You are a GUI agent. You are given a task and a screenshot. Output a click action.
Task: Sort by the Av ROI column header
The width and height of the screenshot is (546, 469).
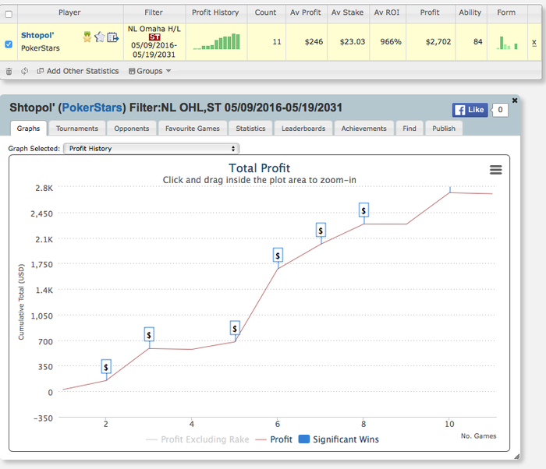coord(387,12)
